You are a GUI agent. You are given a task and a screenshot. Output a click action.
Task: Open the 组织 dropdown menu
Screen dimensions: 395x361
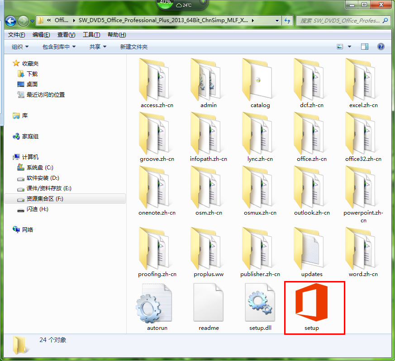20,47
